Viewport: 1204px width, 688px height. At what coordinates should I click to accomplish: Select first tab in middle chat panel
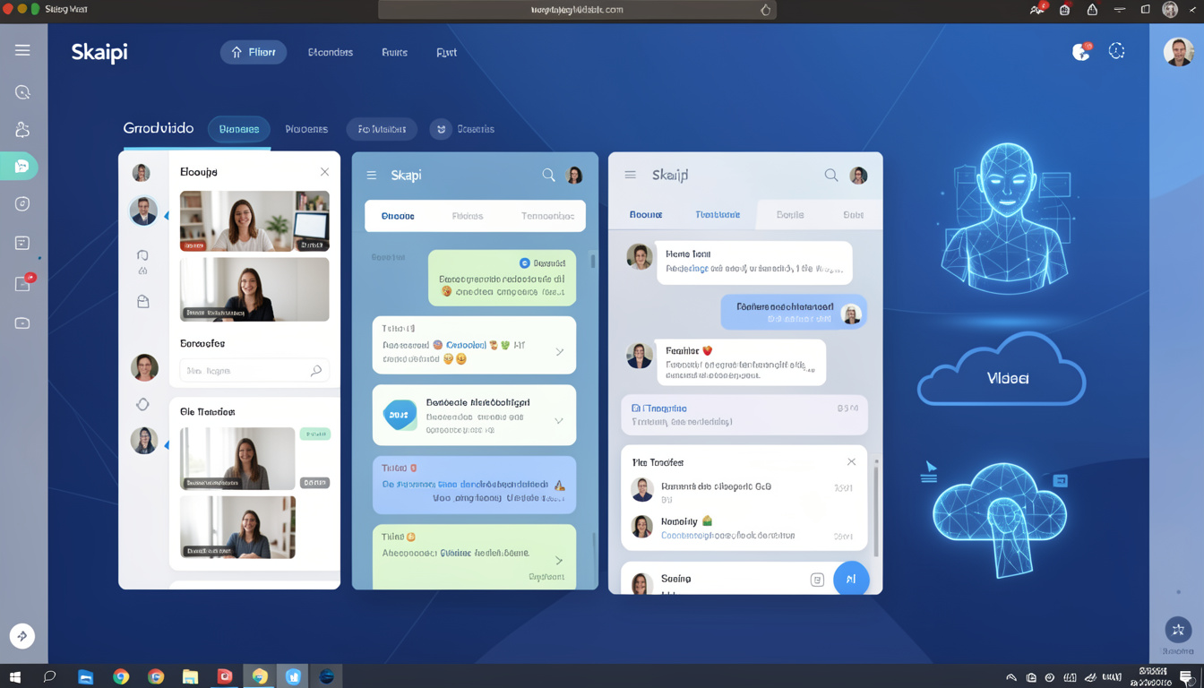click(x=398, y=216)
